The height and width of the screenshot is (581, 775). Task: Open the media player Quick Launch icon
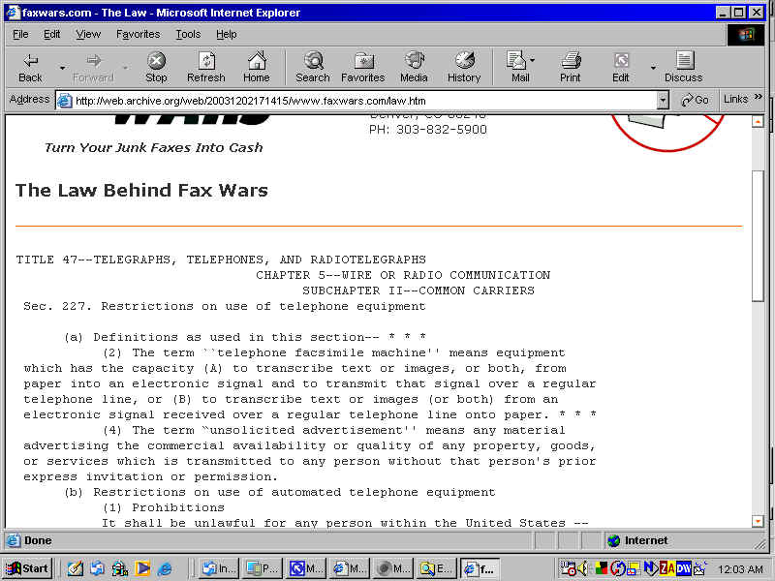pyautogui.click(x=142, y=568)
